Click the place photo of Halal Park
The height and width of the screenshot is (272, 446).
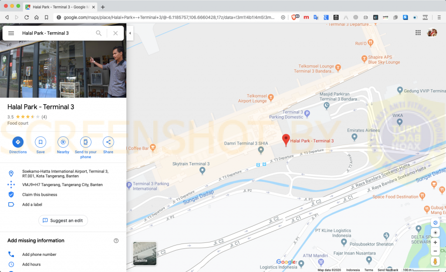point(63,69)
